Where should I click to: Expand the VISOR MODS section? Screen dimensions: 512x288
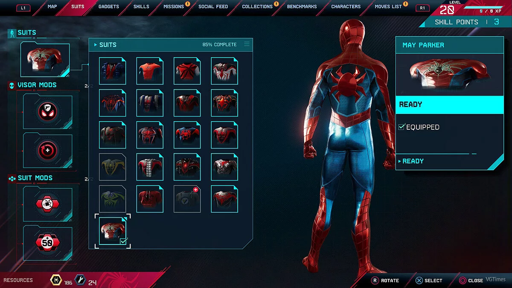[x=37, y=85]
